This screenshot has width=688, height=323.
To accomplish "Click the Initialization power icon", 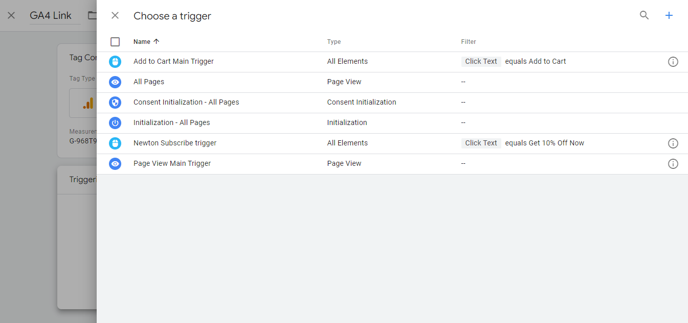I will coord(115,123).
